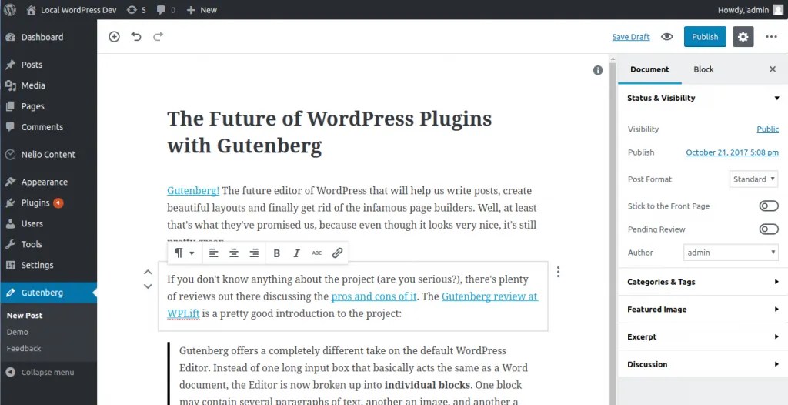Open the 5 pending updates icon

click(x=136, y=9)
